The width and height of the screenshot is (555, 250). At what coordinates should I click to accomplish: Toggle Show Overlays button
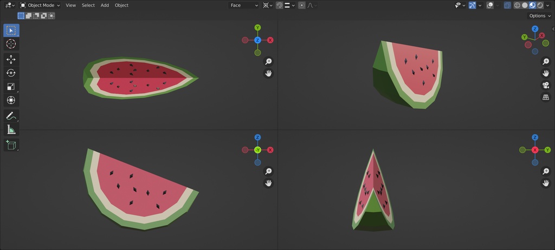pos(490,5)
